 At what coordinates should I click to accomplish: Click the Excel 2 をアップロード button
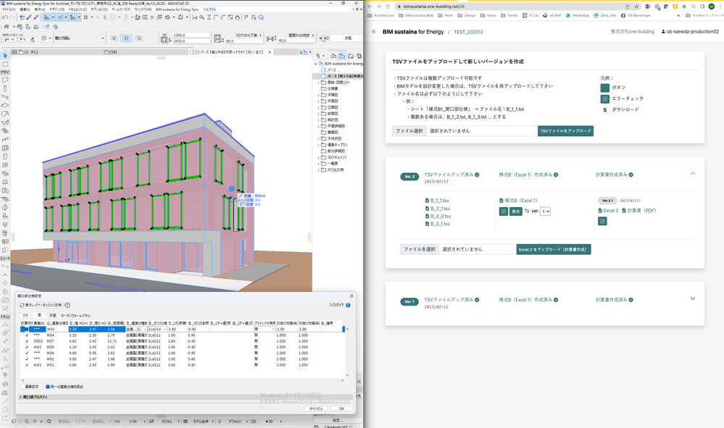554,250
